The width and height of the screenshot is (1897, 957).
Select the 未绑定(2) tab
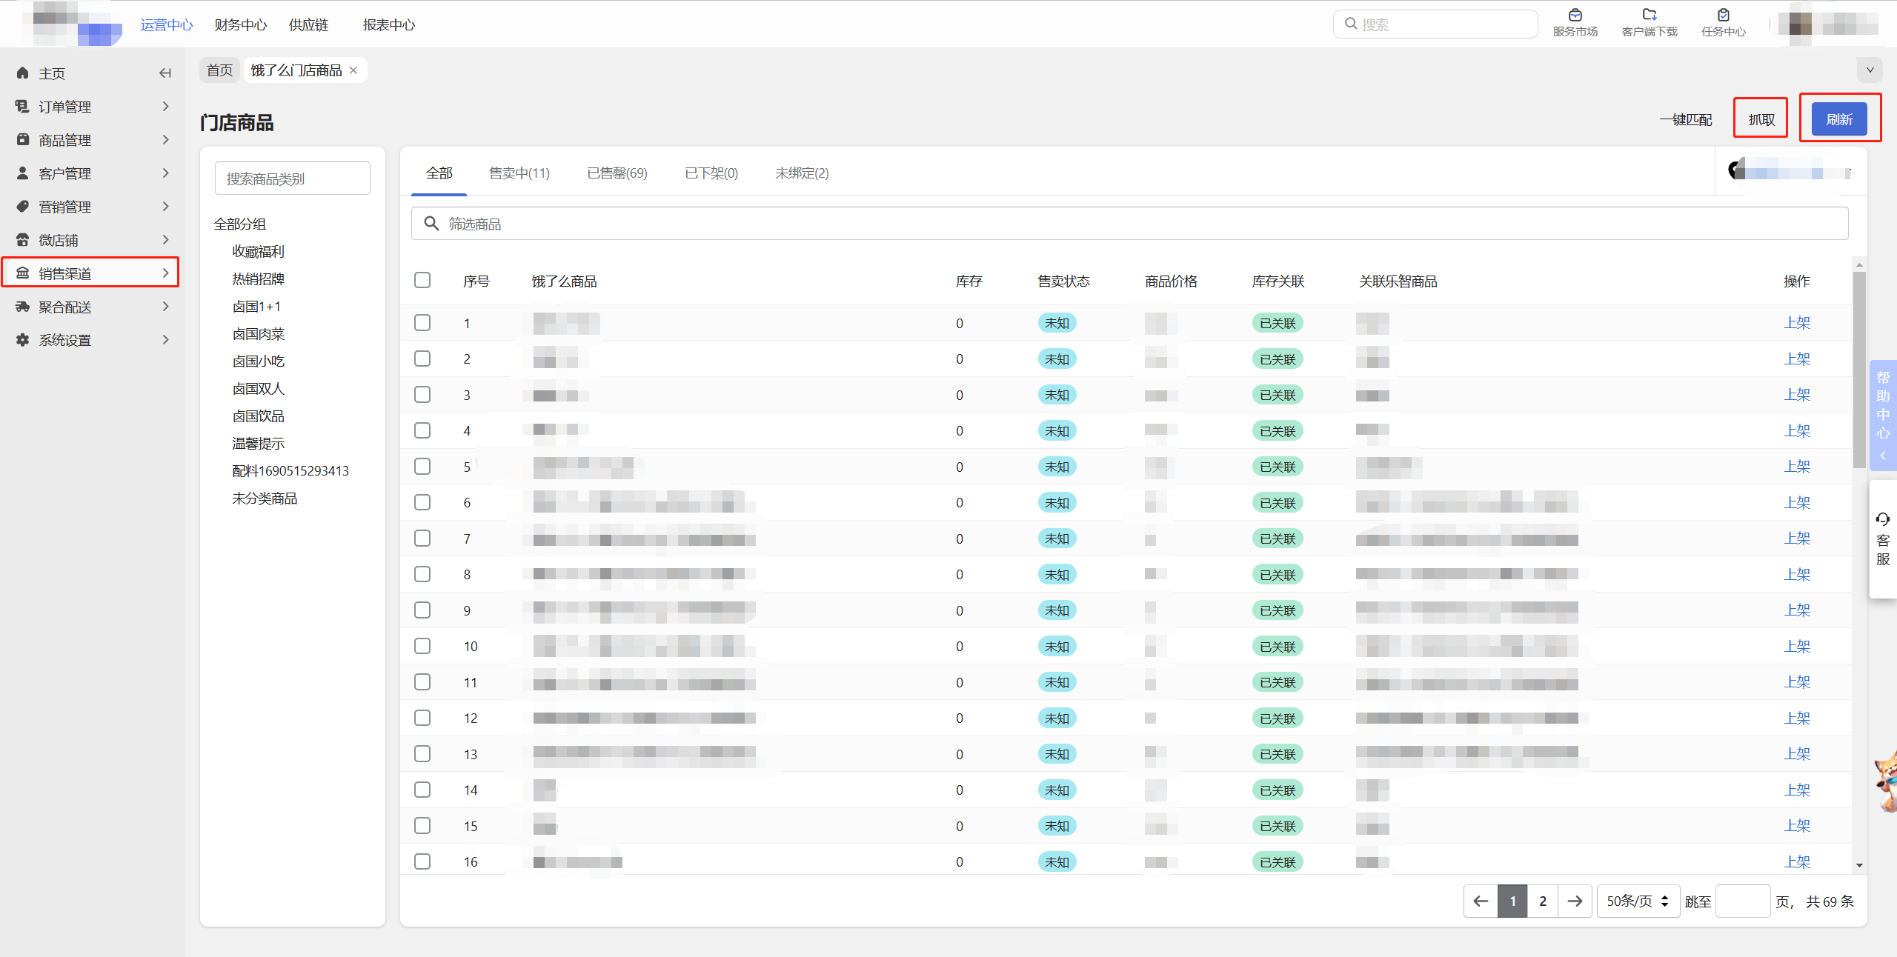click(802, 173)
